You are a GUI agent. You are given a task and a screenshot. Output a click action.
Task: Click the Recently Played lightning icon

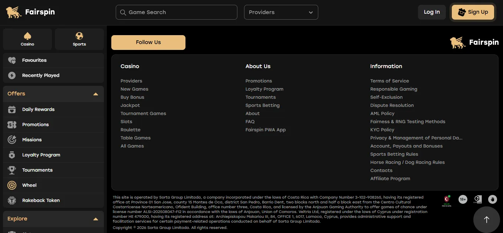tap(12, 75)
